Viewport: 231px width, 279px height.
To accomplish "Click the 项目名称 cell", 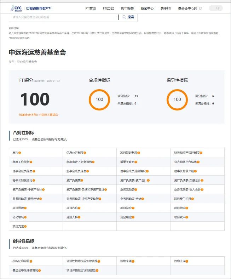I will click(89, 208).
